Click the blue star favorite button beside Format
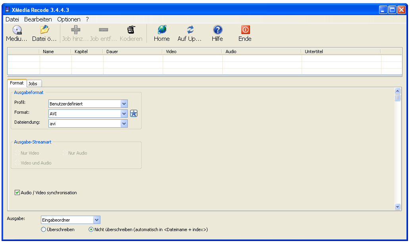This screenshot has height=243, width=410. click(134, 113)
